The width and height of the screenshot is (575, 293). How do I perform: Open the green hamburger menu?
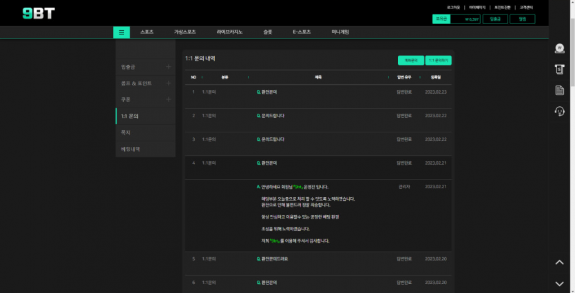tap(121, 32)
